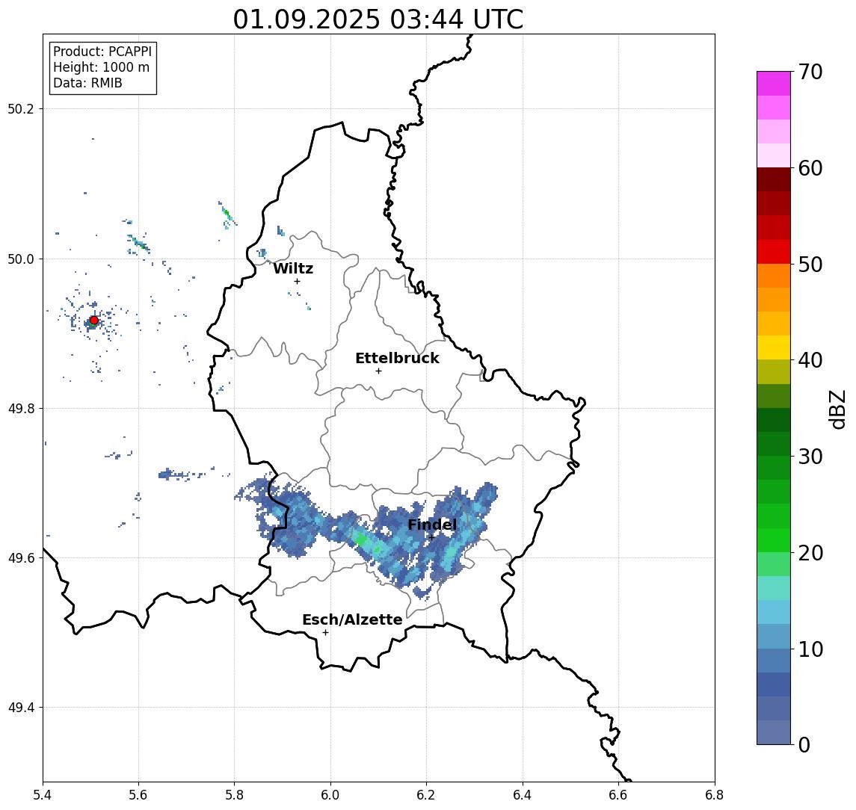
Task: Click the longitude tick label 6.0
Action: coord(331,795)
